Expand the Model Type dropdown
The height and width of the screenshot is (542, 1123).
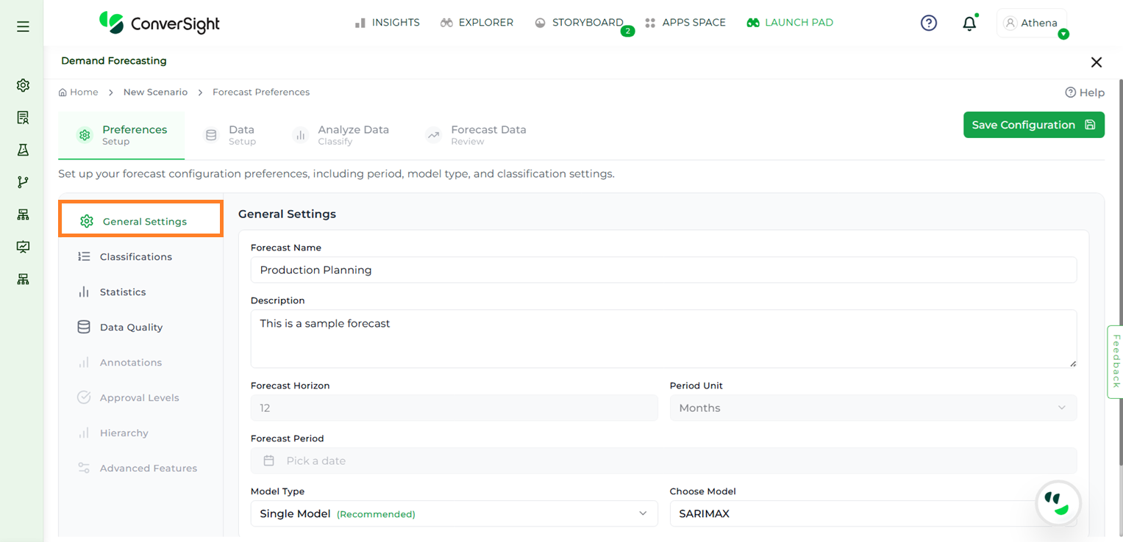coord(454,513)
